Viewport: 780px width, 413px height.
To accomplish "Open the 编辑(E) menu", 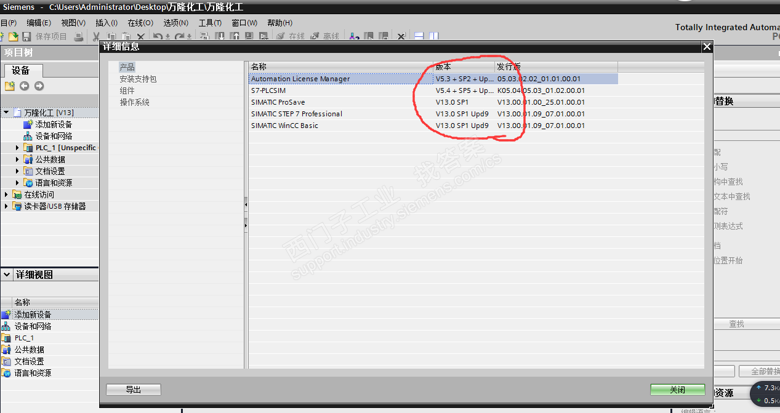I will click(x=39, y=23).
